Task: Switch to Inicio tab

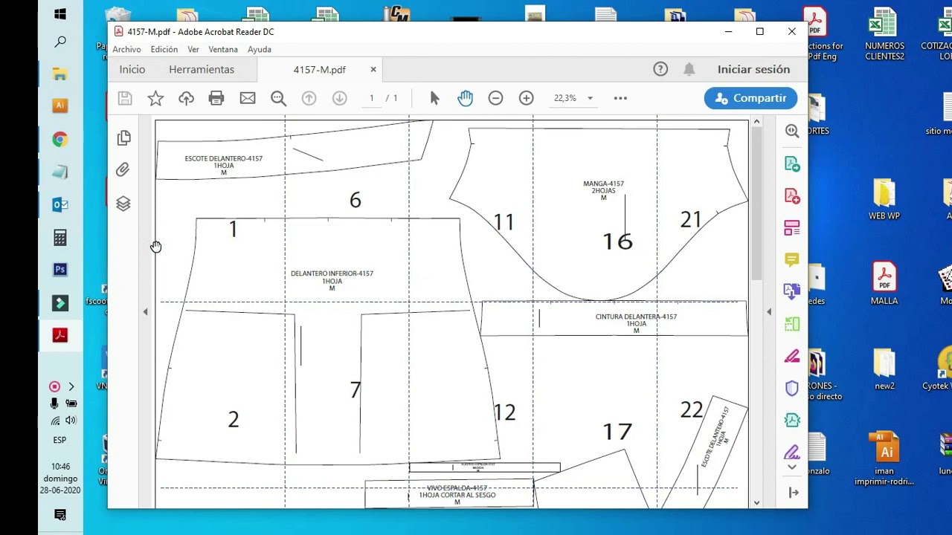Action: [x=132, y=69]
